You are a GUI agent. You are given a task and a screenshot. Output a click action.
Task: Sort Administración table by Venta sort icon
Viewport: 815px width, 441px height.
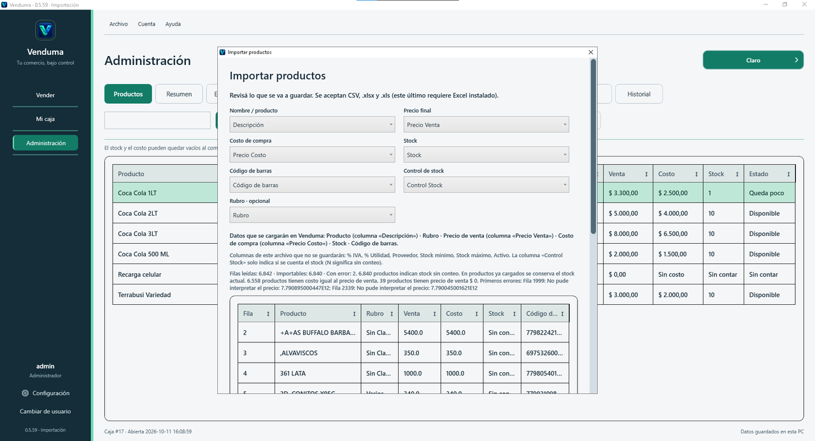click(x=647, y=174)
